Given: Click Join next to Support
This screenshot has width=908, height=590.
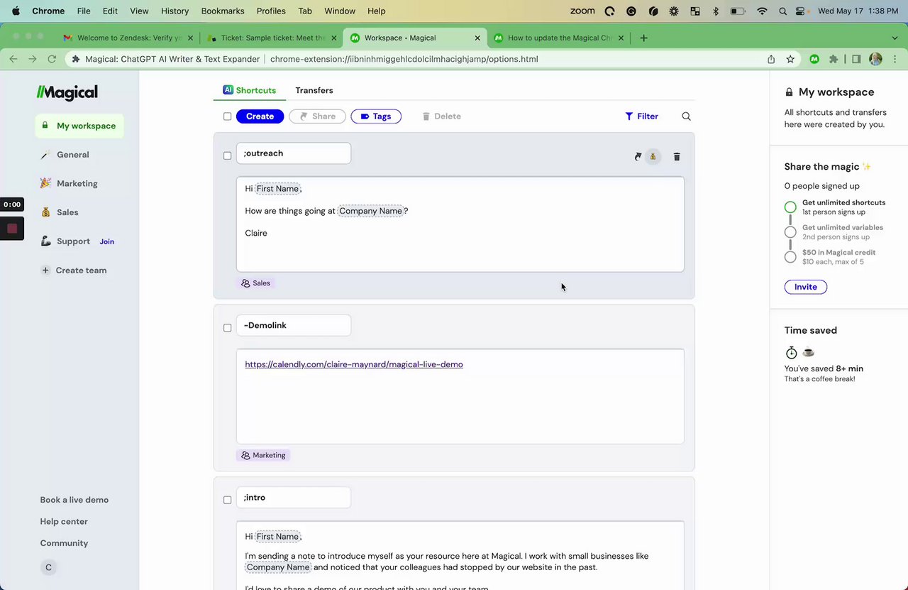Looking at the screenshot, I should point(107,241).
